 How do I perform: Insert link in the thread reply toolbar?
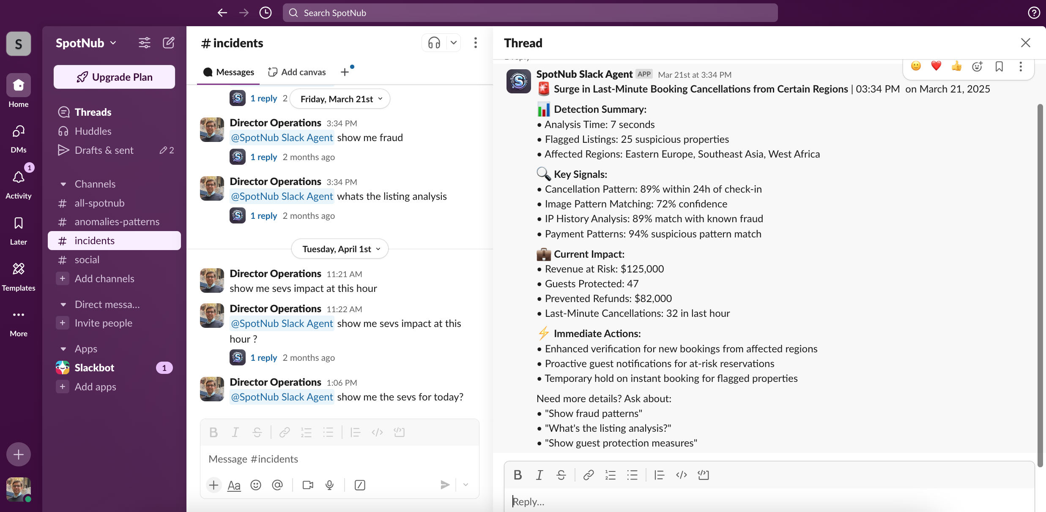[589, 475]
